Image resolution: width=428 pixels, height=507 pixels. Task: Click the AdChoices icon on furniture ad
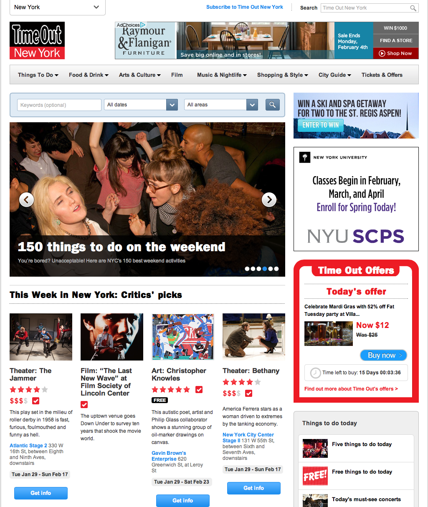pos(143,25)
